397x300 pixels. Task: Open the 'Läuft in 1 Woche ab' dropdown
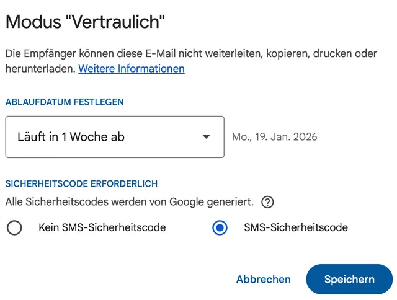click(x=115, y=137)
